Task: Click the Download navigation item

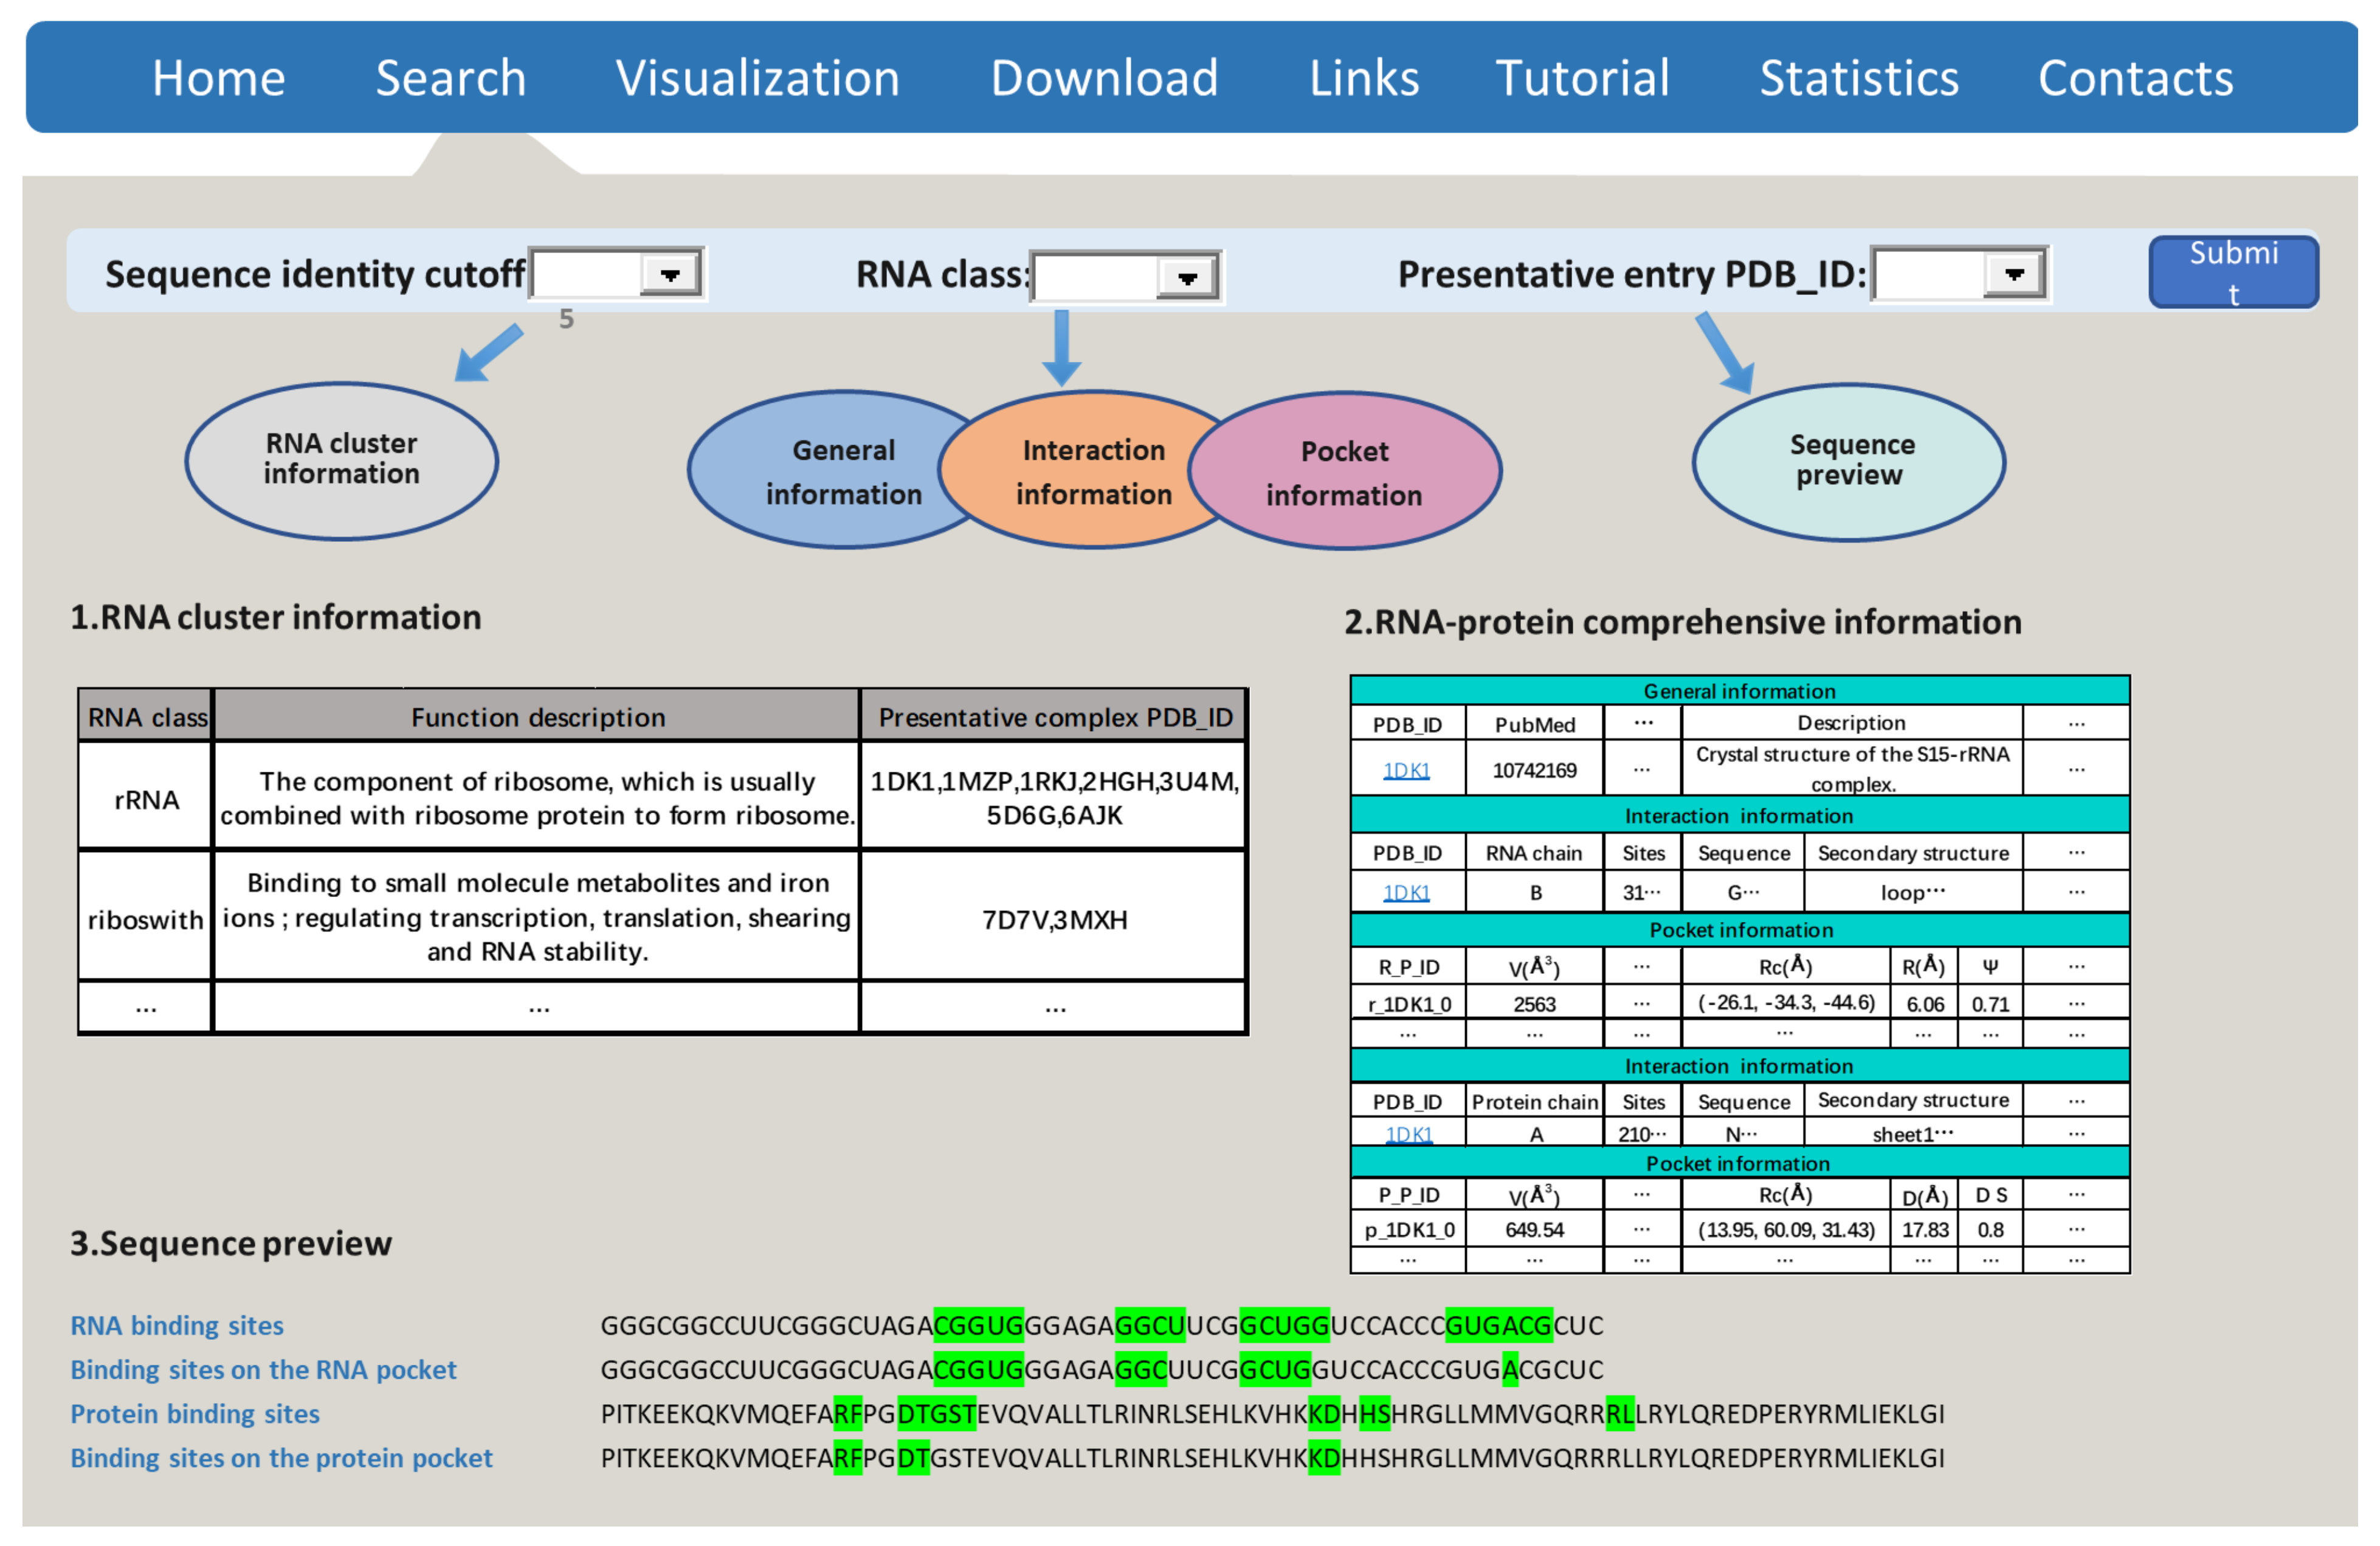Action: click(x=1104, y=78)
